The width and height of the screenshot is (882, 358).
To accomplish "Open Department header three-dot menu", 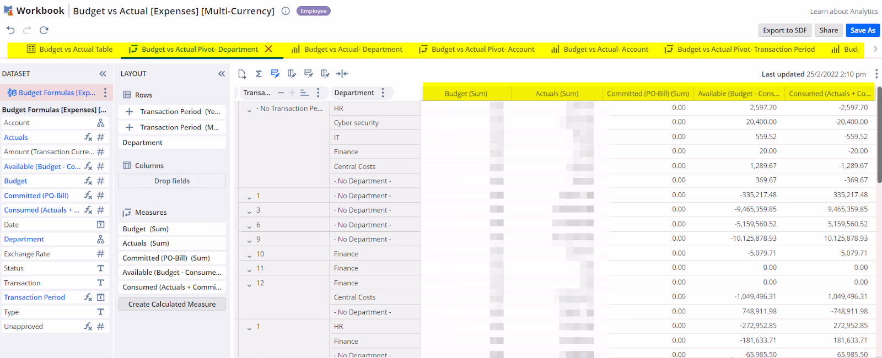I will (383, 93).
